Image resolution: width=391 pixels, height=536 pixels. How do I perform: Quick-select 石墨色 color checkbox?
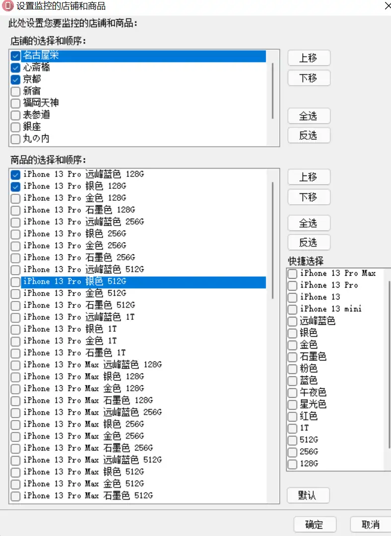(x=292, y=357)
